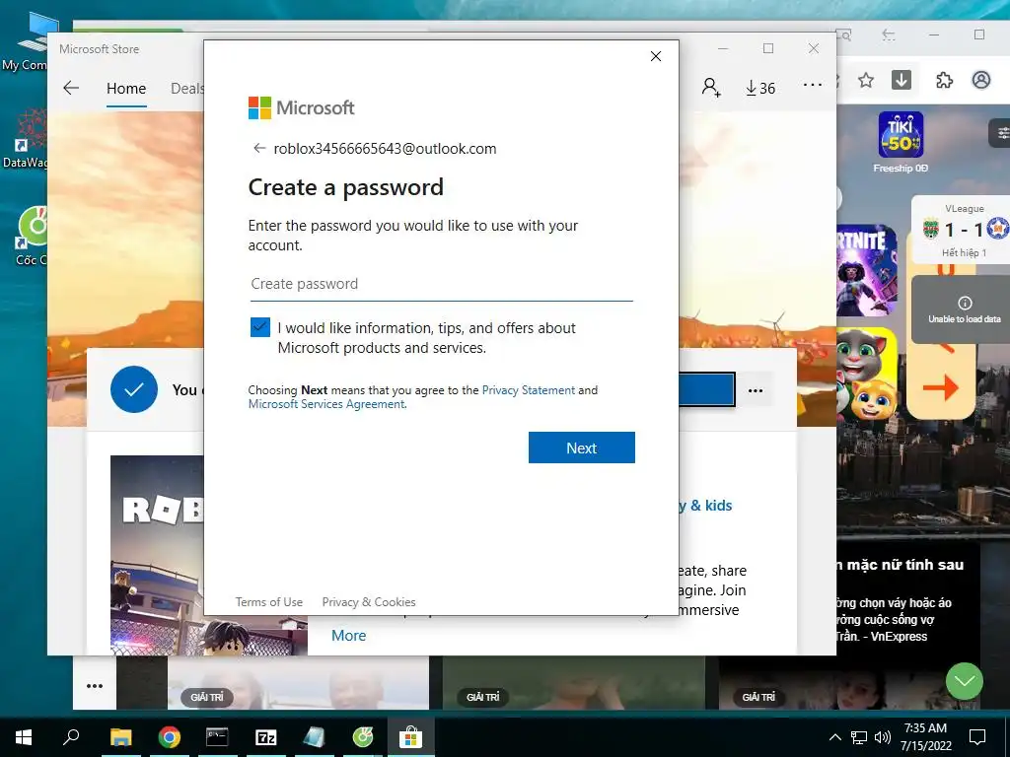Click the Unable to load data info icon
Viewport: 1010px width, 757px height.
[x=965, y=303]
